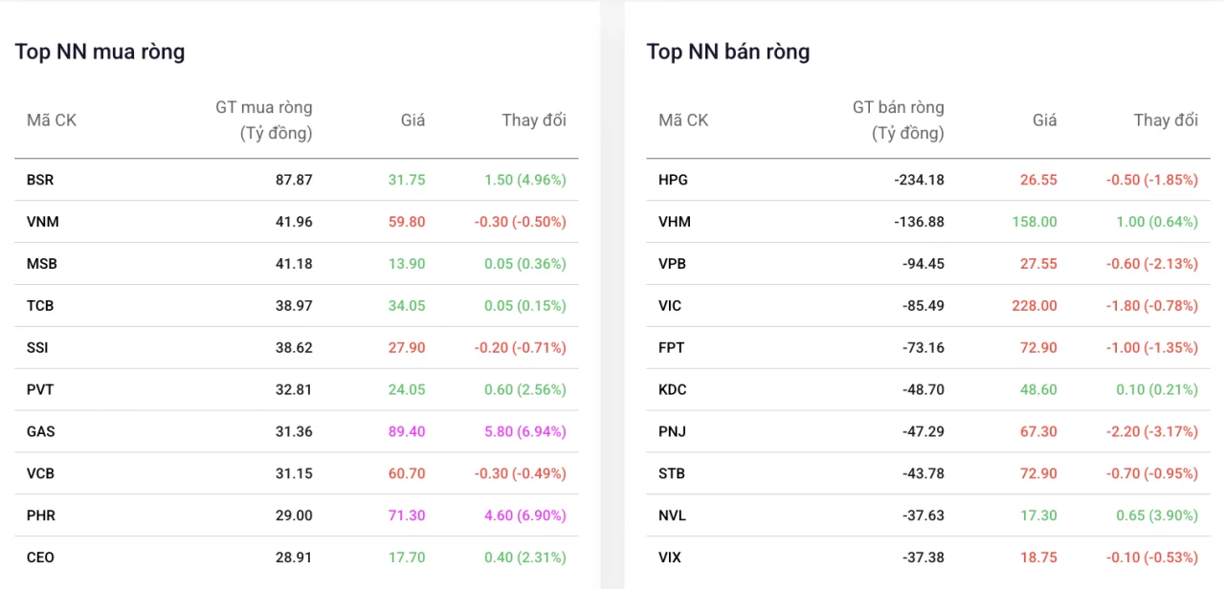Click VNM price 59.80
The width and height of the screenshot is (1225, 589).
tap(407, 222)
